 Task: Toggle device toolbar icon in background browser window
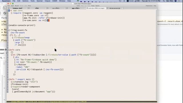(5, 8)
